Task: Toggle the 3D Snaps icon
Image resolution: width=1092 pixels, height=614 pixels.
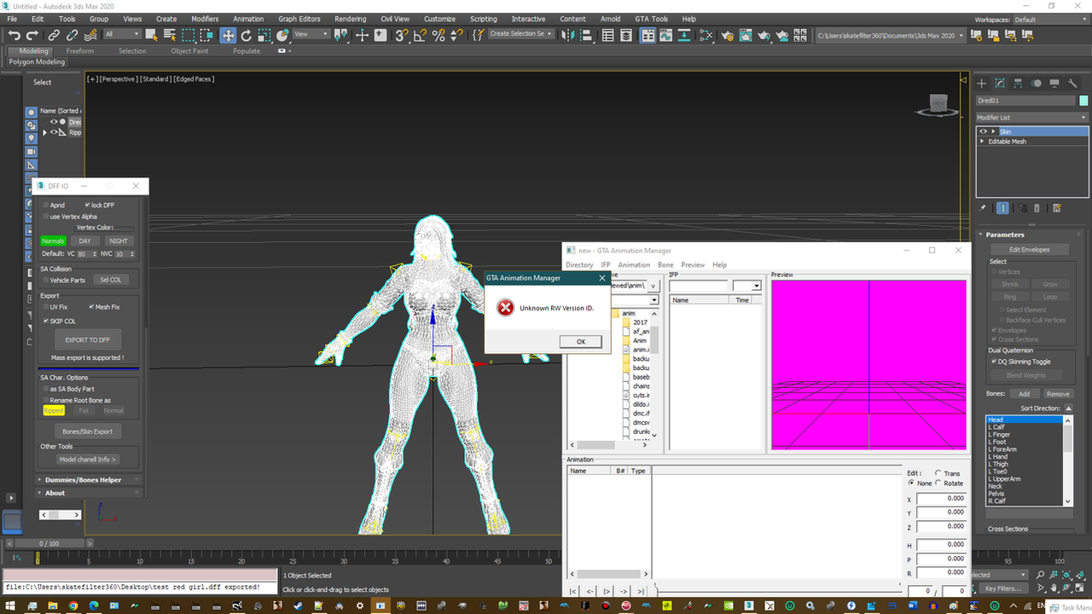Action: pyautogui.click(x=401, y=35)
